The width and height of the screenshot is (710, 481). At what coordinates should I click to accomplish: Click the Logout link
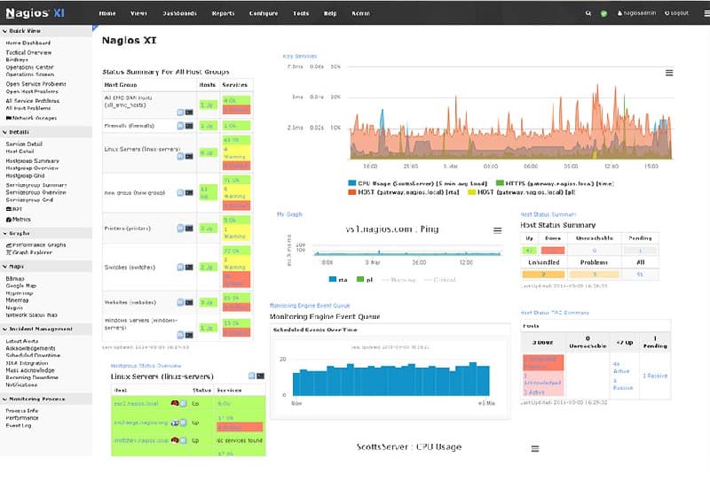(676, 13)
